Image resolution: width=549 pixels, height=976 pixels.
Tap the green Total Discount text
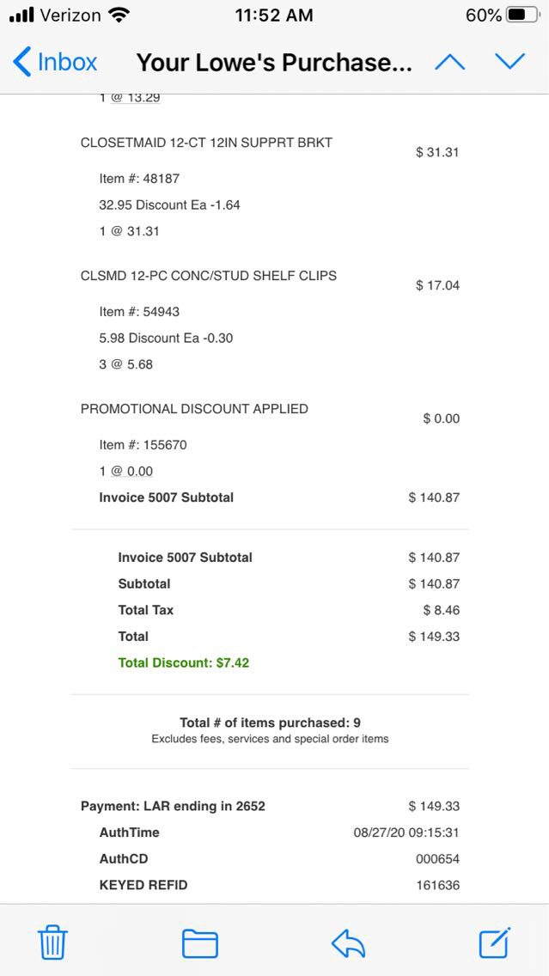pyautogui.click(x=183, y=662)
